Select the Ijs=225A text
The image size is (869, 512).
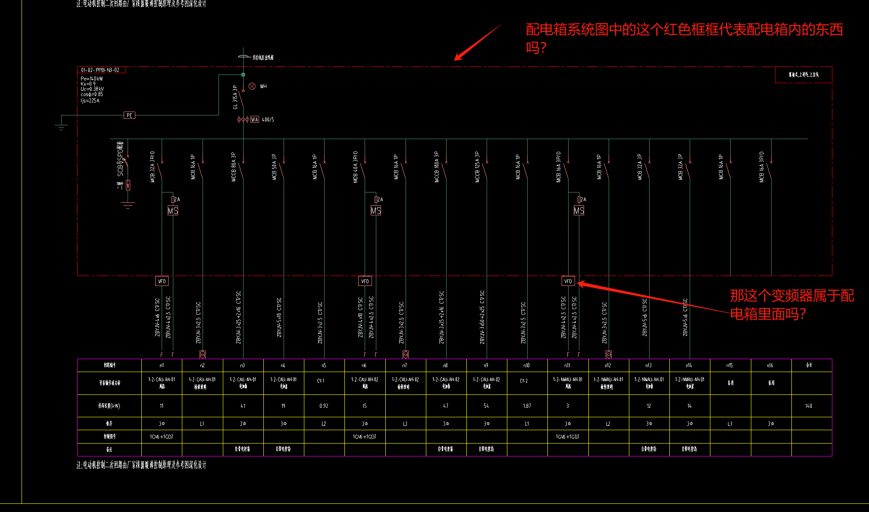(90, 100)
